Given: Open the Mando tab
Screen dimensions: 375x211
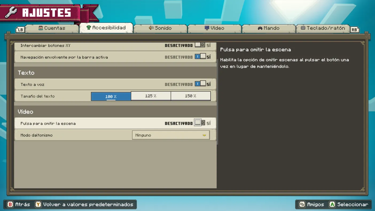Looking at the screenshot, I should coord(269,28).
